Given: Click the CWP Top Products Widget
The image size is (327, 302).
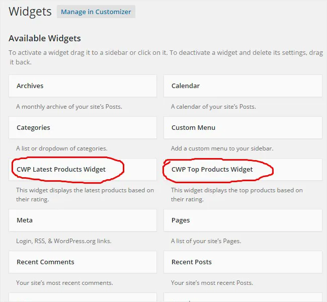Looking at the screenshot, I should click(x=212, y=170).
